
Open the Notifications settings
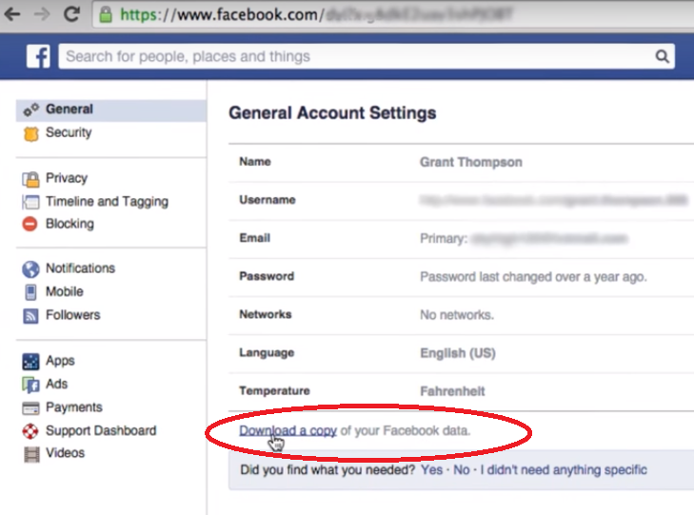80,268
